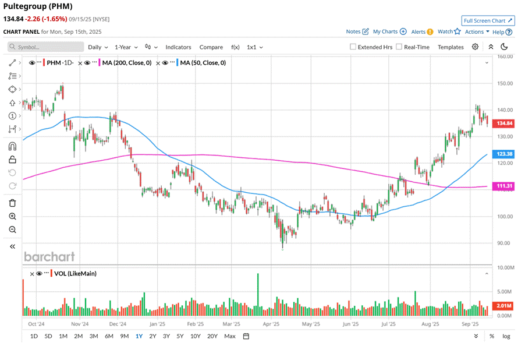
Task: Hide the MA 50 indicator
Action: (165, 63)
